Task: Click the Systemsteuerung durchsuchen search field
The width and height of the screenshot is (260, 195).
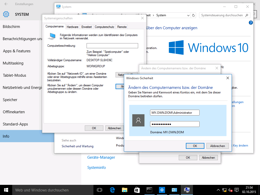Action: tap(222, 15)
